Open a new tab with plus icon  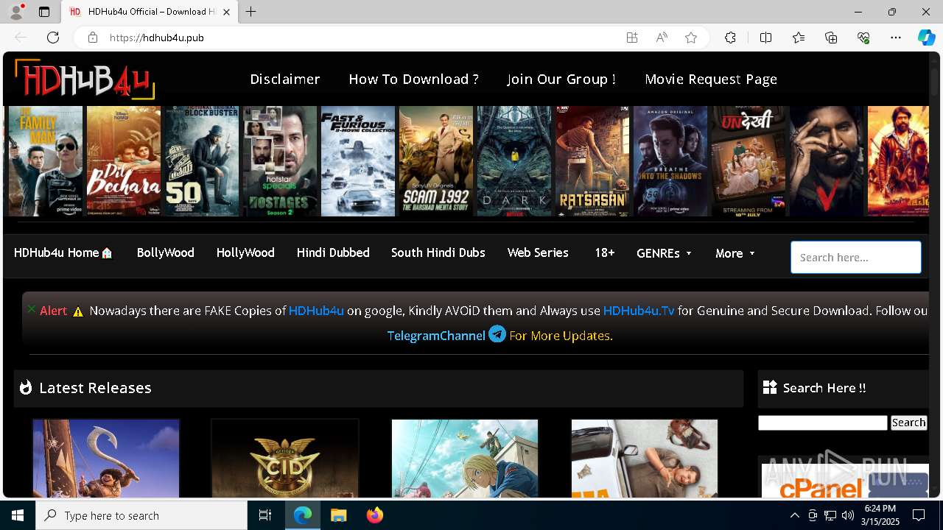pyautogui.click(x=251, y=12)
